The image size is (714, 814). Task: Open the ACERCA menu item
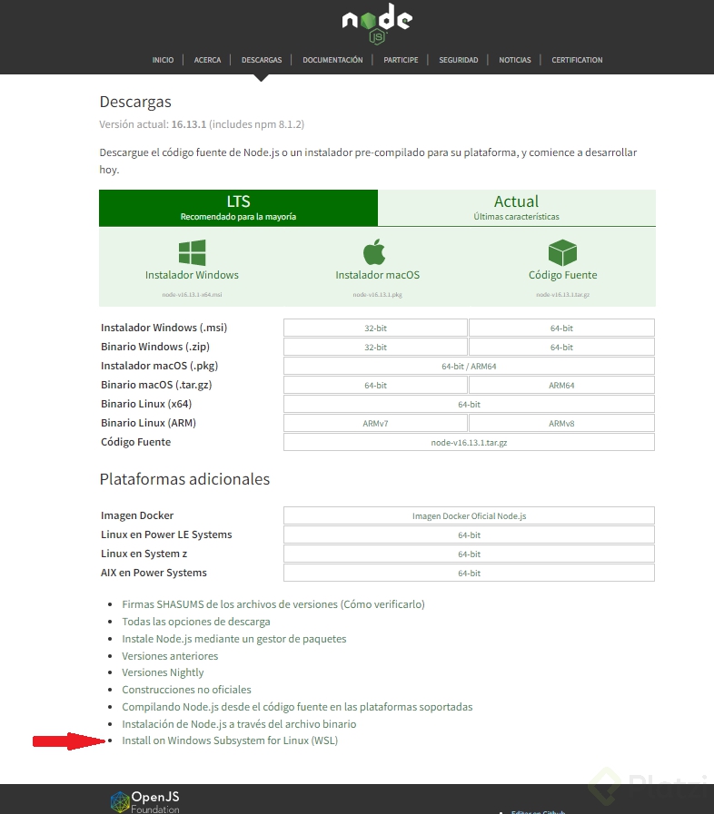(x=207, y=60)
